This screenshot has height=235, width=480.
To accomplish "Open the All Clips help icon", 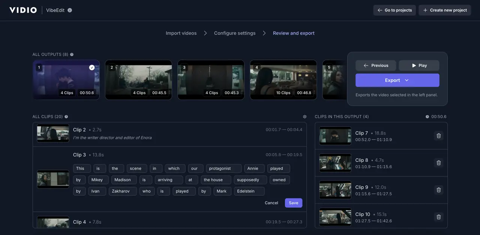I will (66, 117).
